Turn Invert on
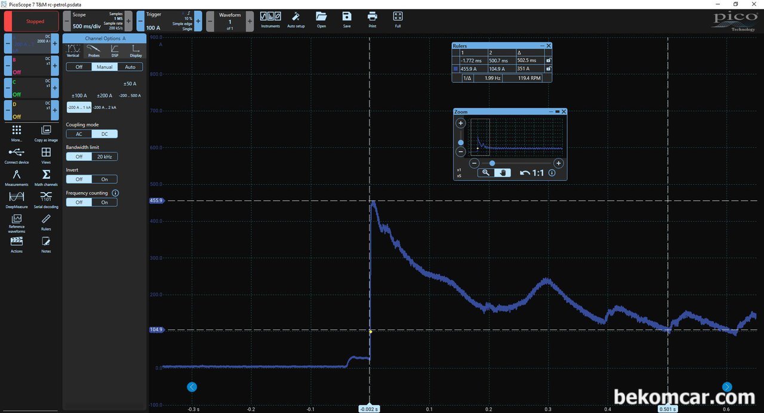Image resolution: width=764 pixels, height=413 pixels. (104, 179)
